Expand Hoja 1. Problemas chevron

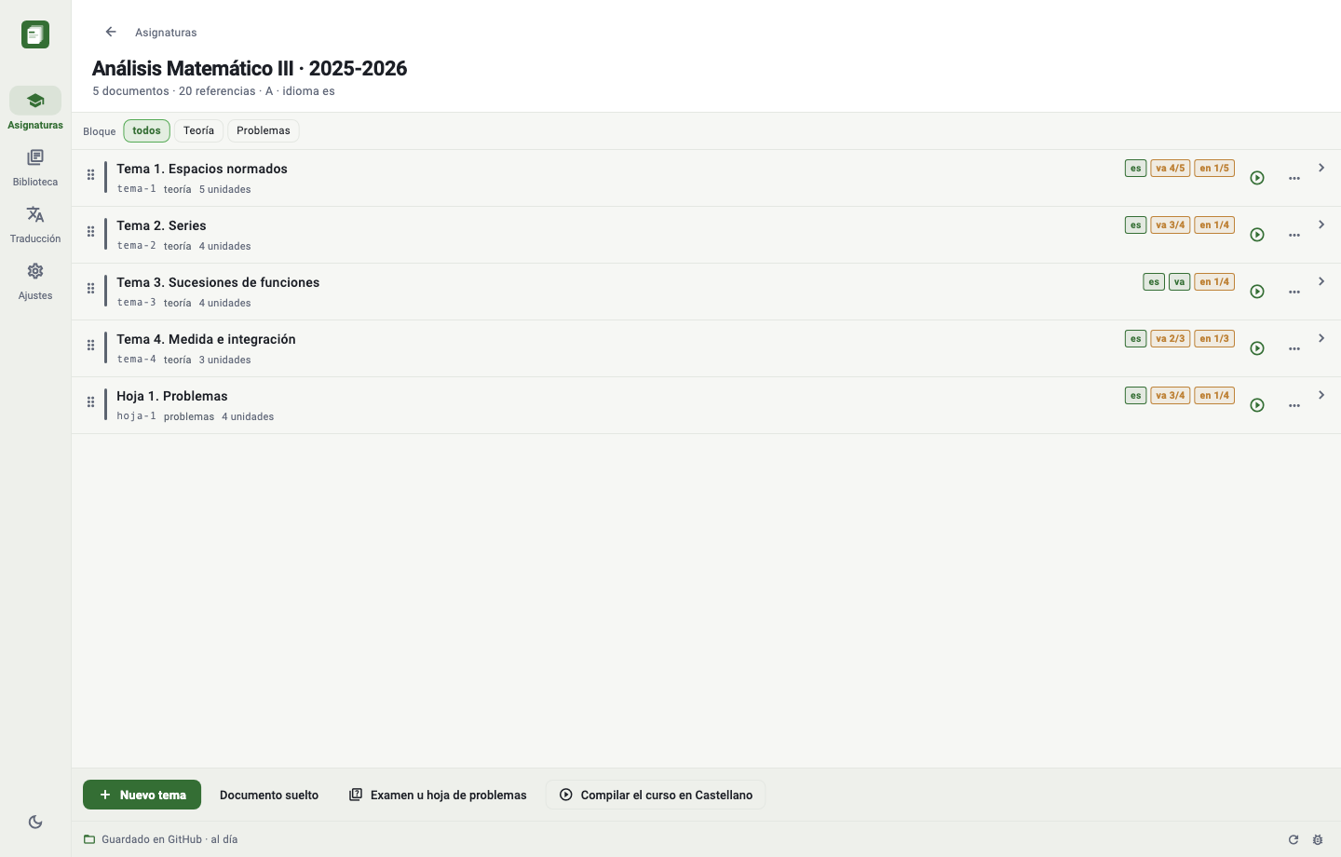(x=1321, y=395)
